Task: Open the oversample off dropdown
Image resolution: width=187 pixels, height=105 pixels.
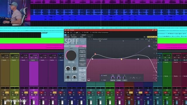Action: 82,56
